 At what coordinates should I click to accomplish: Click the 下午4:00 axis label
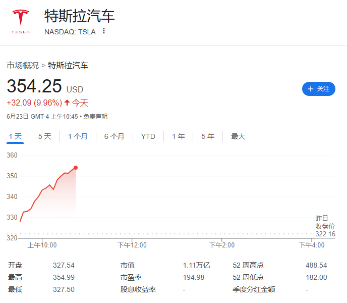(x=312, y=245)
